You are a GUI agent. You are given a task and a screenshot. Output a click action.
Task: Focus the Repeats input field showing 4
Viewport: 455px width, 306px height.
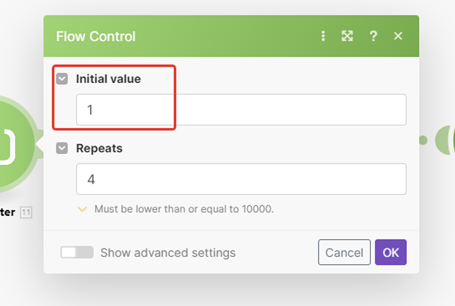(241, 179)
